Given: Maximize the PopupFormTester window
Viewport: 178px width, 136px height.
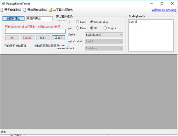Looking at the screenshot, I should click(162, 3).
